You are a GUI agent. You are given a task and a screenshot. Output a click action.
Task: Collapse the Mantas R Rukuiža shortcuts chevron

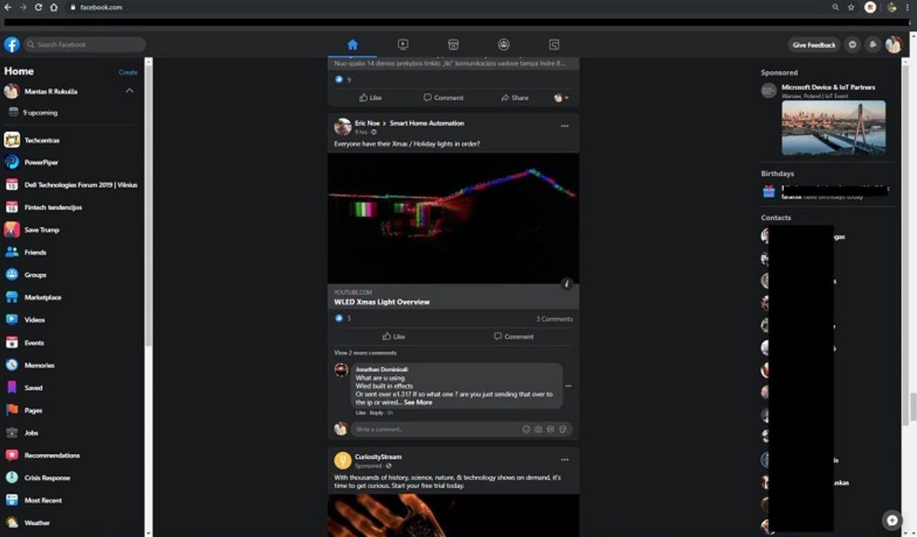coord(129,91)
